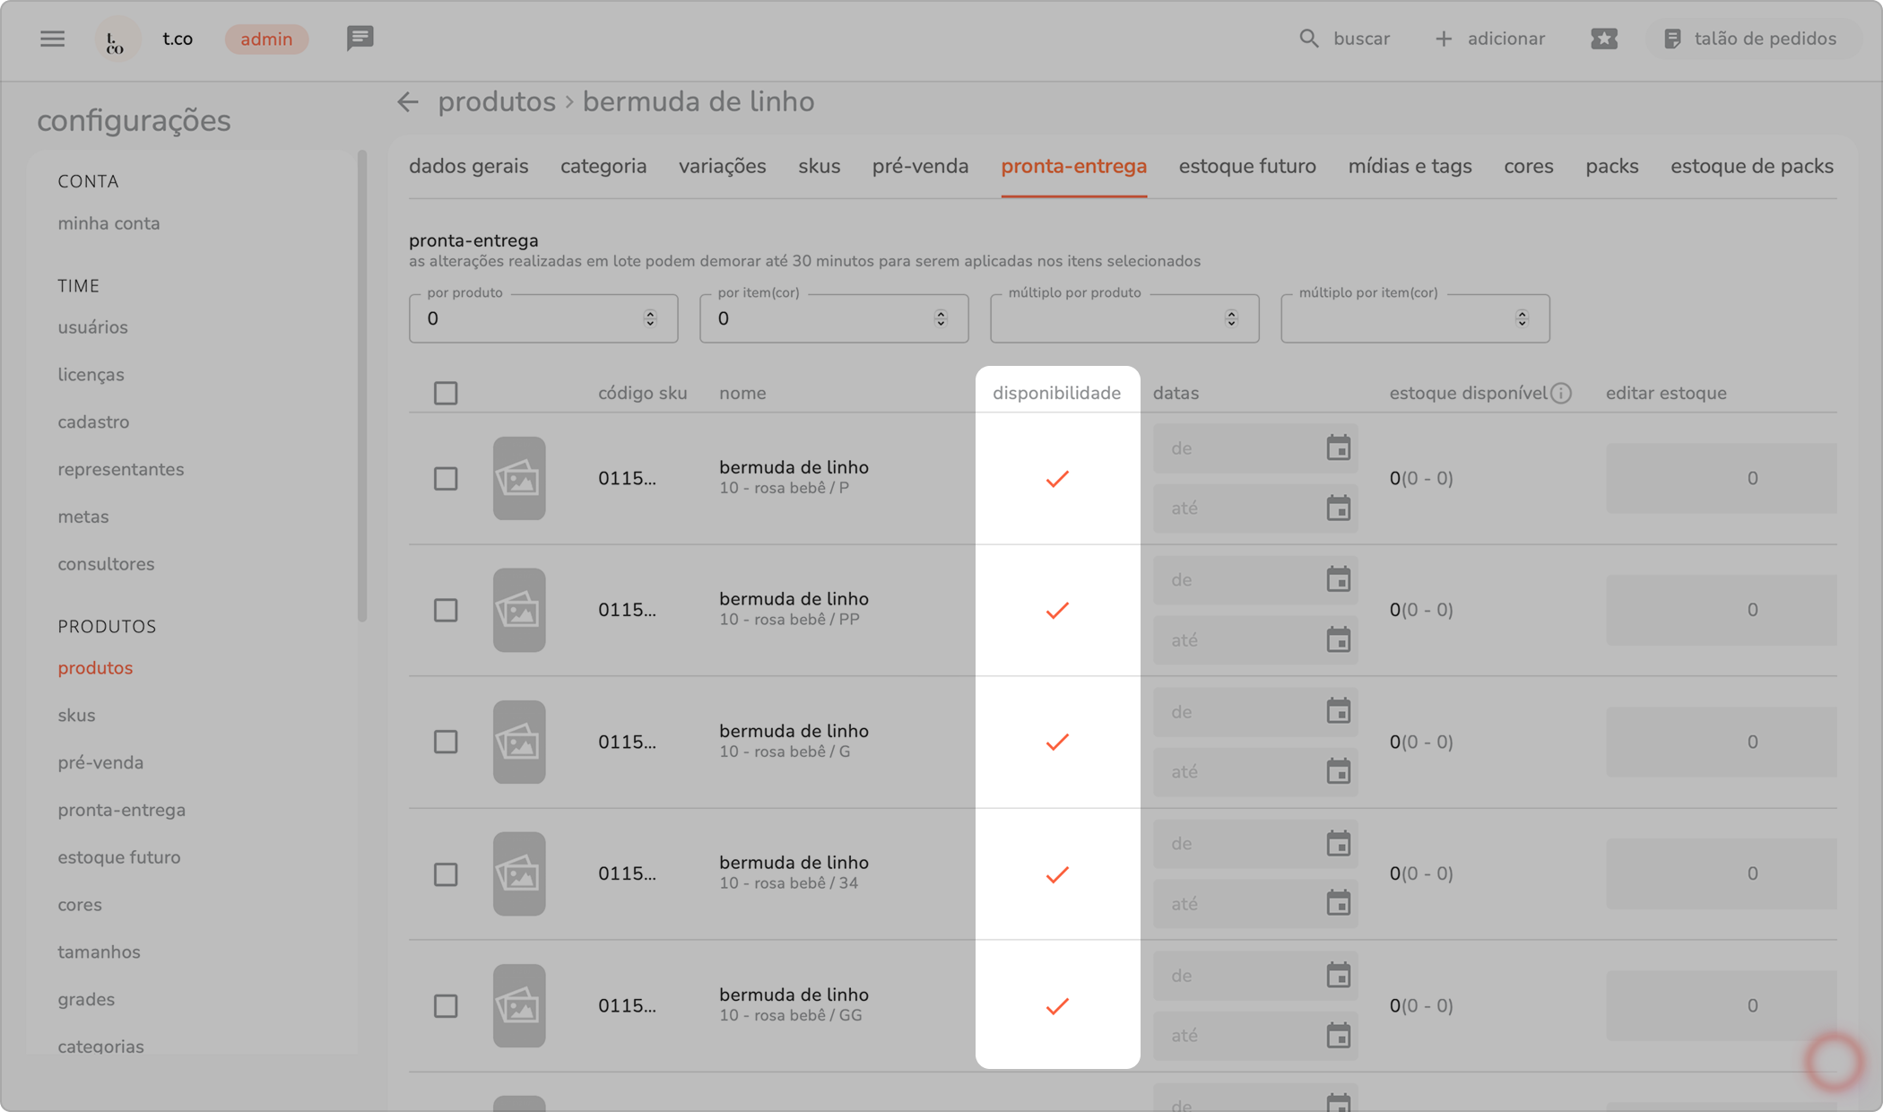The width and height of the screenshot is (1883, 1112).
Task: Open the 'de' calendar icon in first row
Action: [x=1338, y=447]
